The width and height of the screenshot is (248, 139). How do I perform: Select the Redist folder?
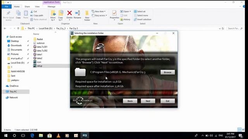pyautogui.click(x=40, y=39)
